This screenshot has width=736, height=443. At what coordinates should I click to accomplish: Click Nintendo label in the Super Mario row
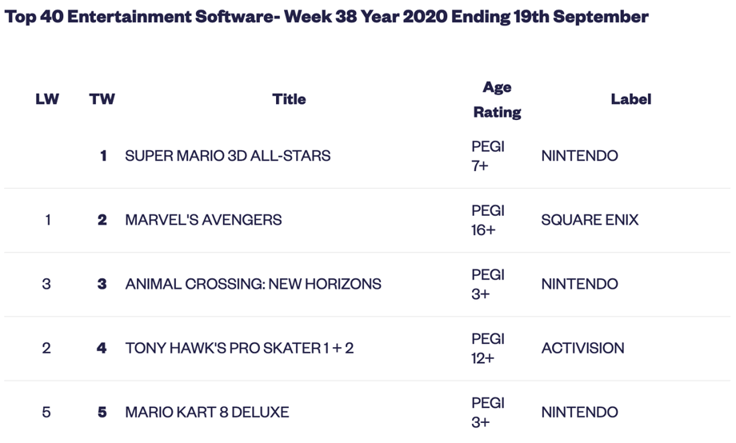[579, 156]
